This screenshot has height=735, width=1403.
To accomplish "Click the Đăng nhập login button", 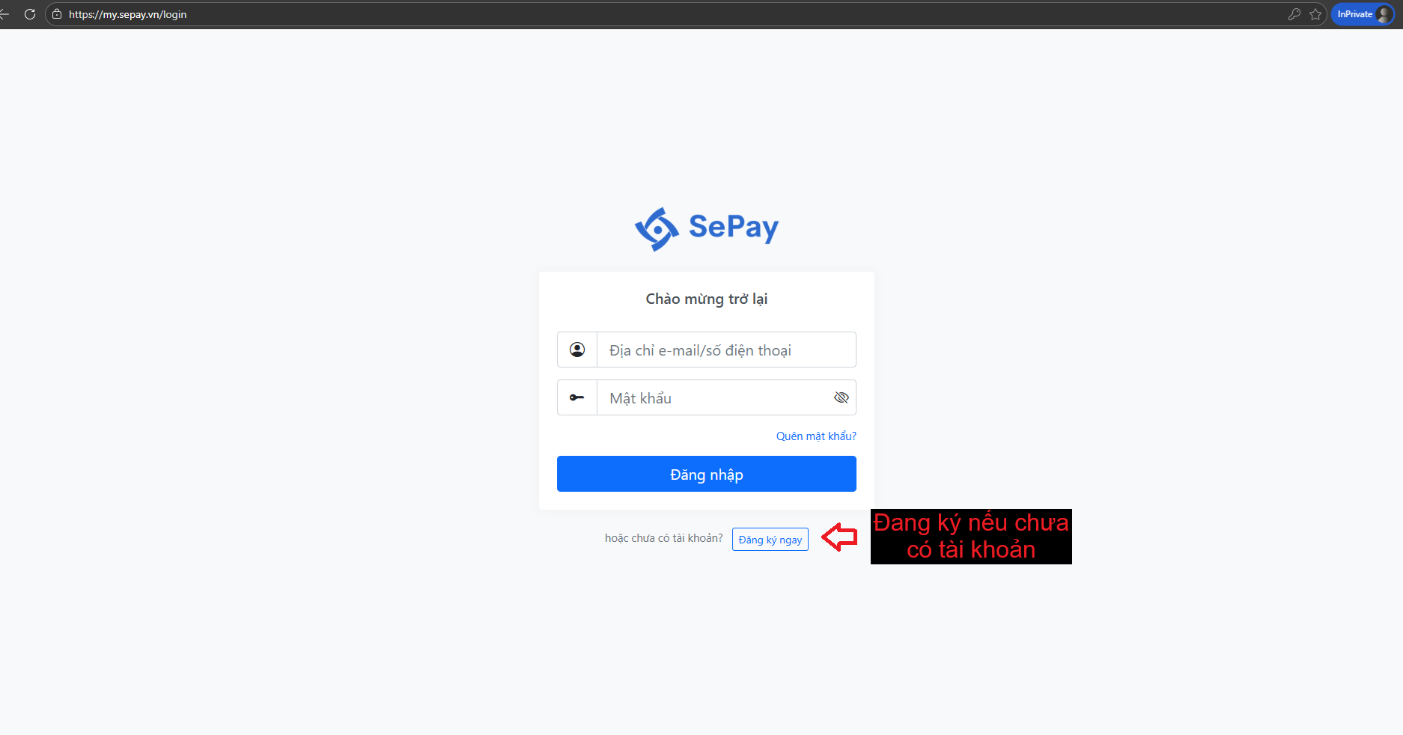I will (x=707, y=474).
